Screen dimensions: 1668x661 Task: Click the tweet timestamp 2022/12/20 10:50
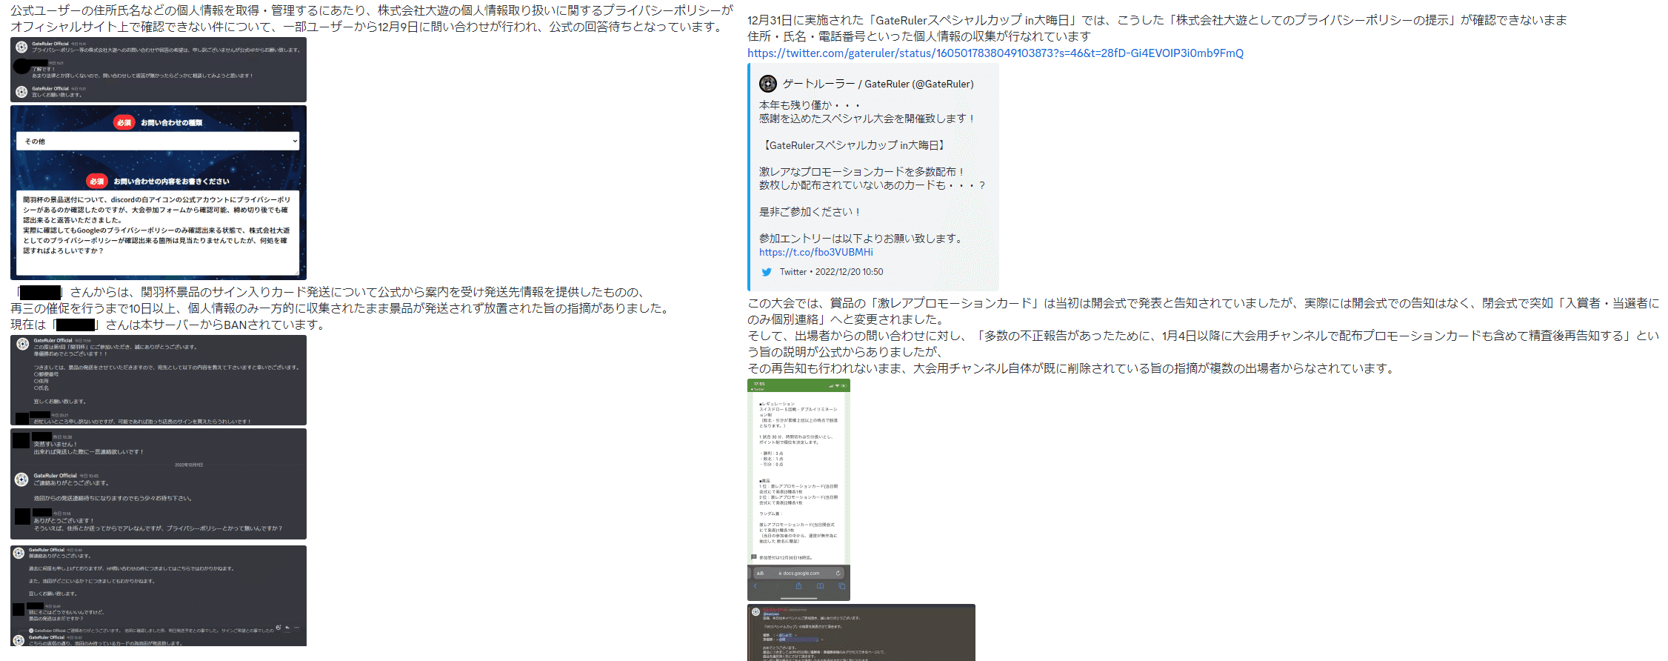coord(849,272)
